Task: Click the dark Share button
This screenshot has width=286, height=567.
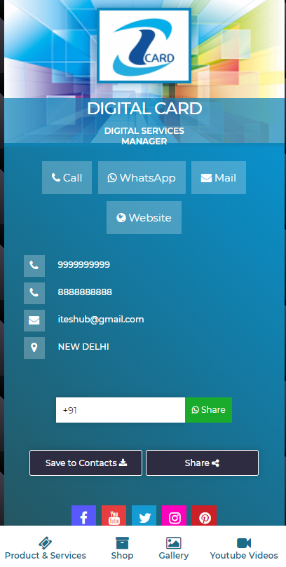Action: tap(202, 463)
